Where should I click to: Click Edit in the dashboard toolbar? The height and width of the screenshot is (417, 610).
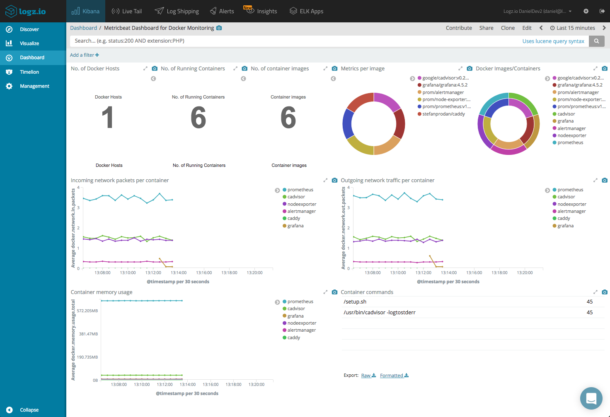(x=527, y=28)
